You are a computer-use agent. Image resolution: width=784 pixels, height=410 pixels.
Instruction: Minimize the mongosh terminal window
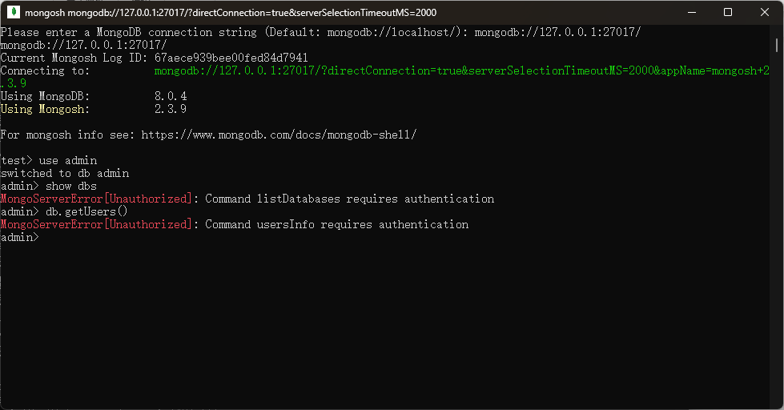pos(692,13)
